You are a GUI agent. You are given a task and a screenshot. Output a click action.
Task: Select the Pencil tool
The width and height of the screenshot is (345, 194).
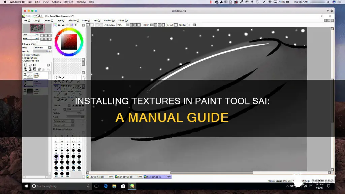57,87
